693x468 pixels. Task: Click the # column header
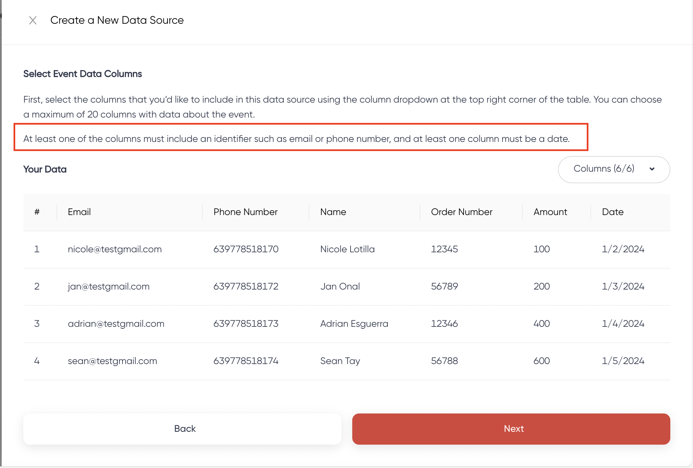click(37, 212)
